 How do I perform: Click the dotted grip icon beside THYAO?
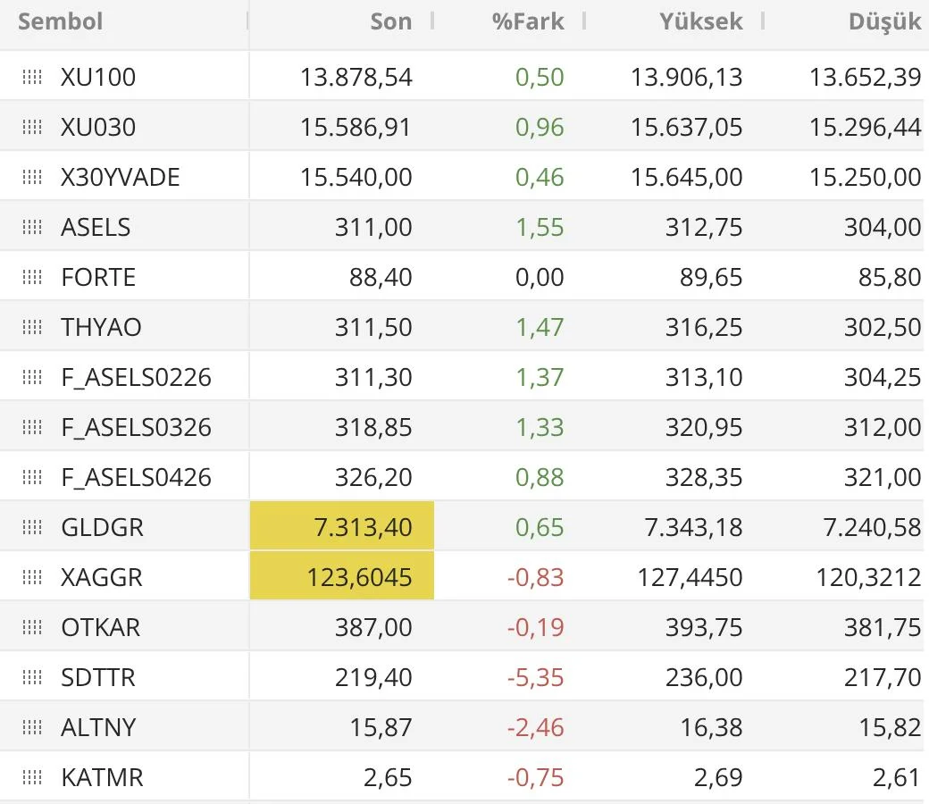(32, 328)
